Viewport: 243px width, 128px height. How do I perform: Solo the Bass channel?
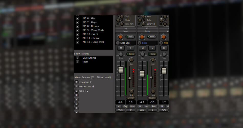[152, 48]
